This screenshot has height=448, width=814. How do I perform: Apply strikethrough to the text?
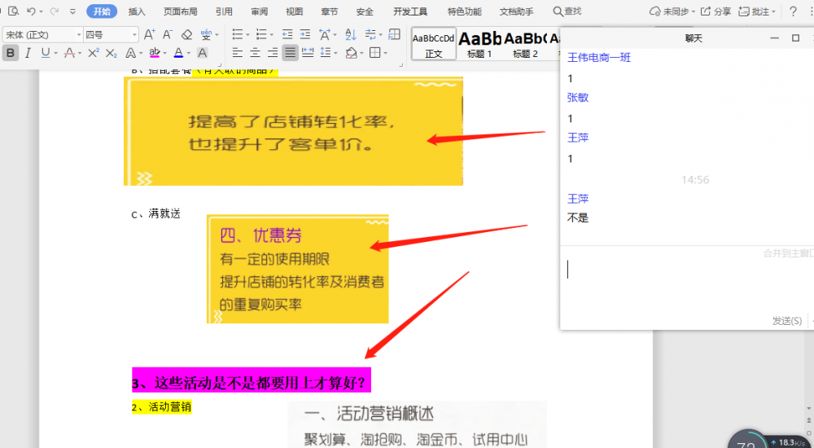(69, 52)
